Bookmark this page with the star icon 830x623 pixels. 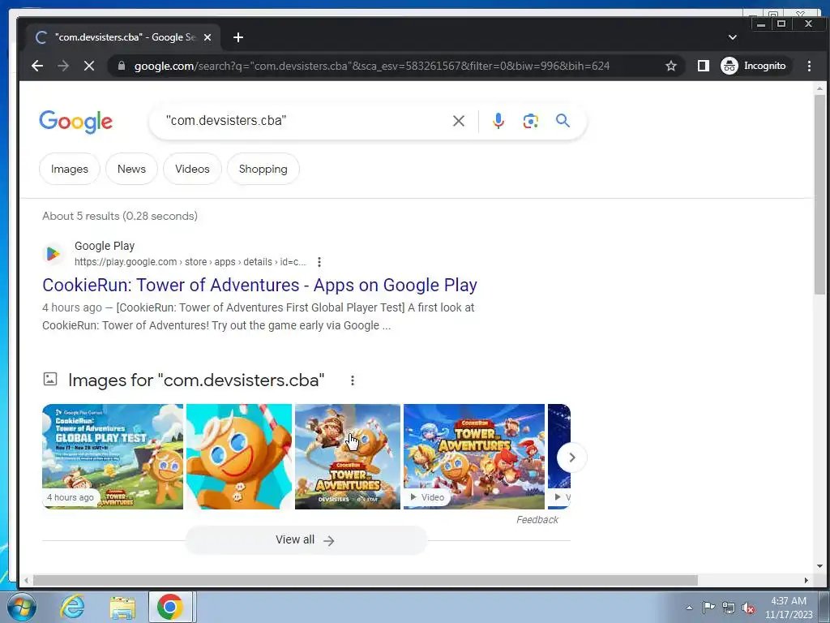670,66
